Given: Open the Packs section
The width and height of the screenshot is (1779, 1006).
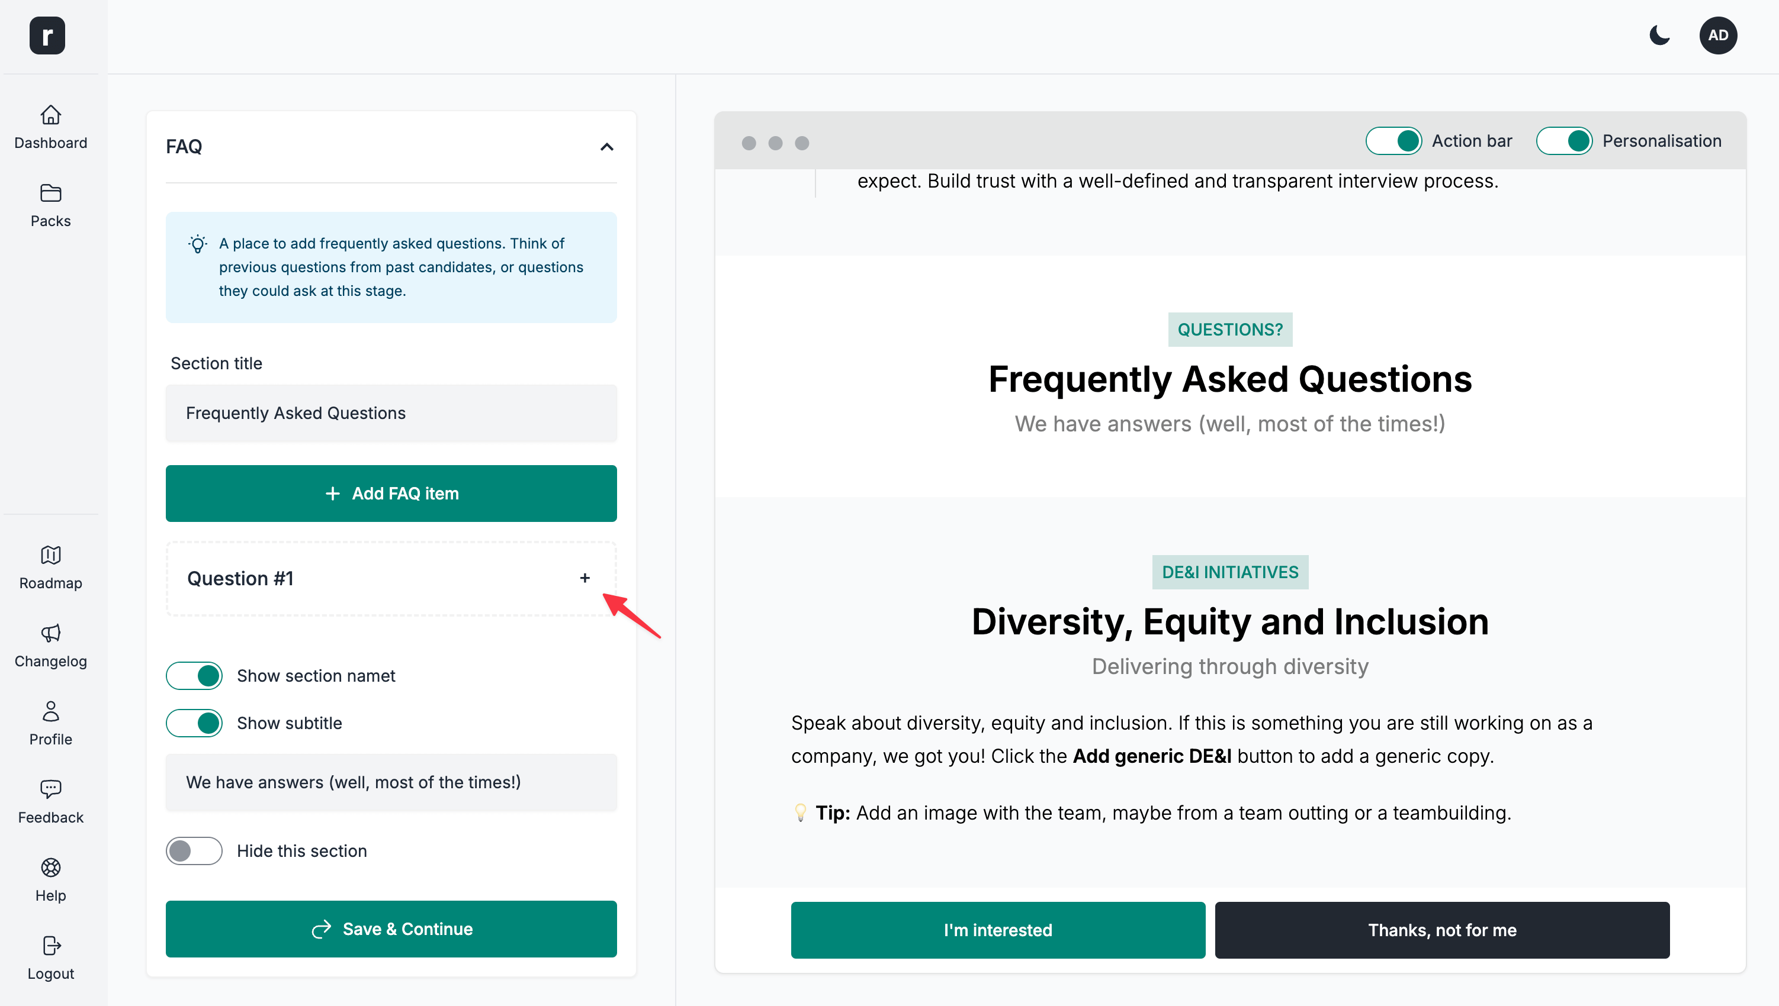Looking at the screenshot, I should tap(50, 205).
